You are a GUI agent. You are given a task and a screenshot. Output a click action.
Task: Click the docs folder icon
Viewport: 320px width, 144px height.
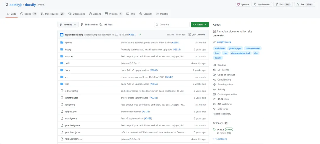(62, 70)
